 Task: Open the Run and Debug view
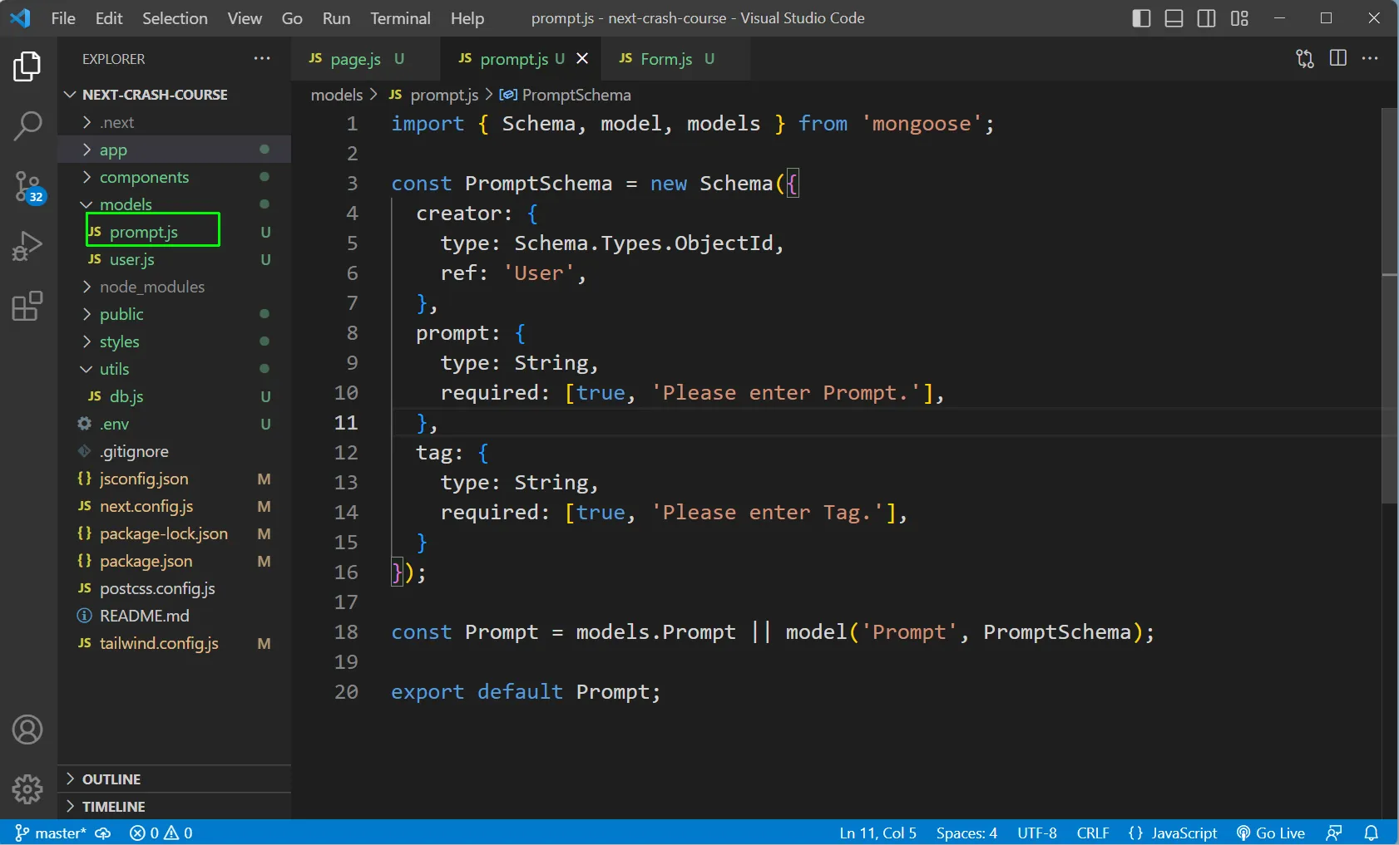[27, 247]
